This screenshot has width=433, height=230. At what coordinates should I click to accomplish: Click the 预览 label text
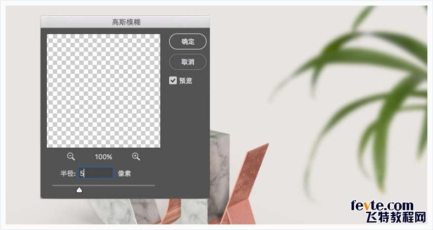pyautogui.click(x=185, y=81)
